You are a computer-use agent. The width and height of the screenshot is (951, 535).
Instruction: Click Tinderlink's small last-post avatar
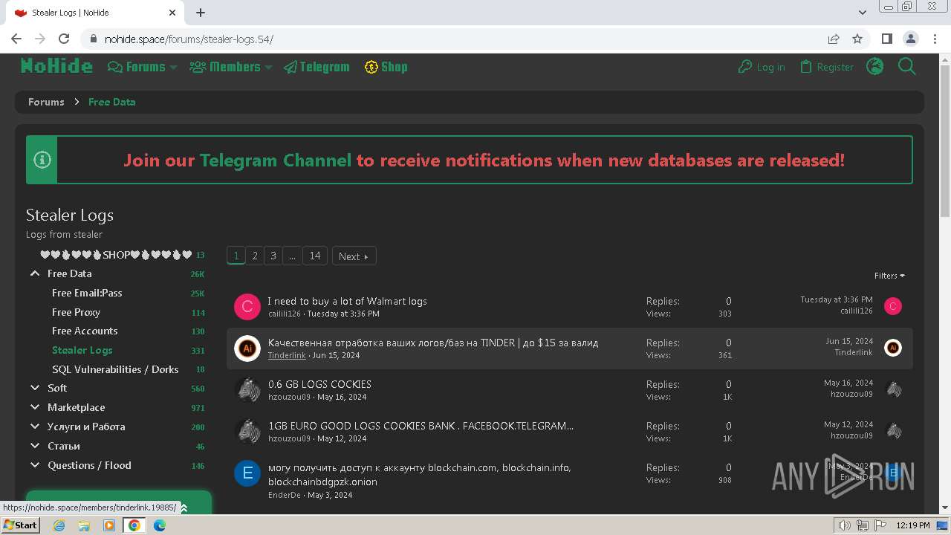coord(893,347)
